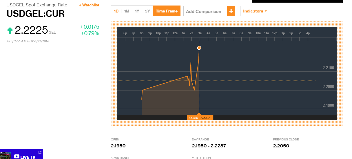
Task: Click the 2.2100 price axis label
Action: 328,68
